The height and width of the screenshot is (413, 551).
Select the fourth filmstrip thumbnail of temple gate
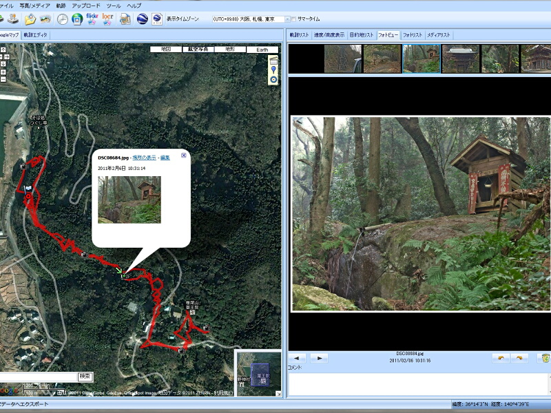coord(461,59)
